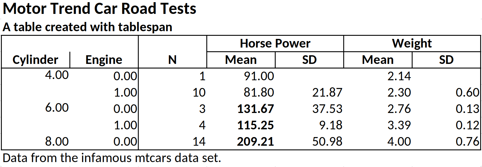
Task: Click the Weight spanning header
Action: pyautogui.click(x=412, y=44)
